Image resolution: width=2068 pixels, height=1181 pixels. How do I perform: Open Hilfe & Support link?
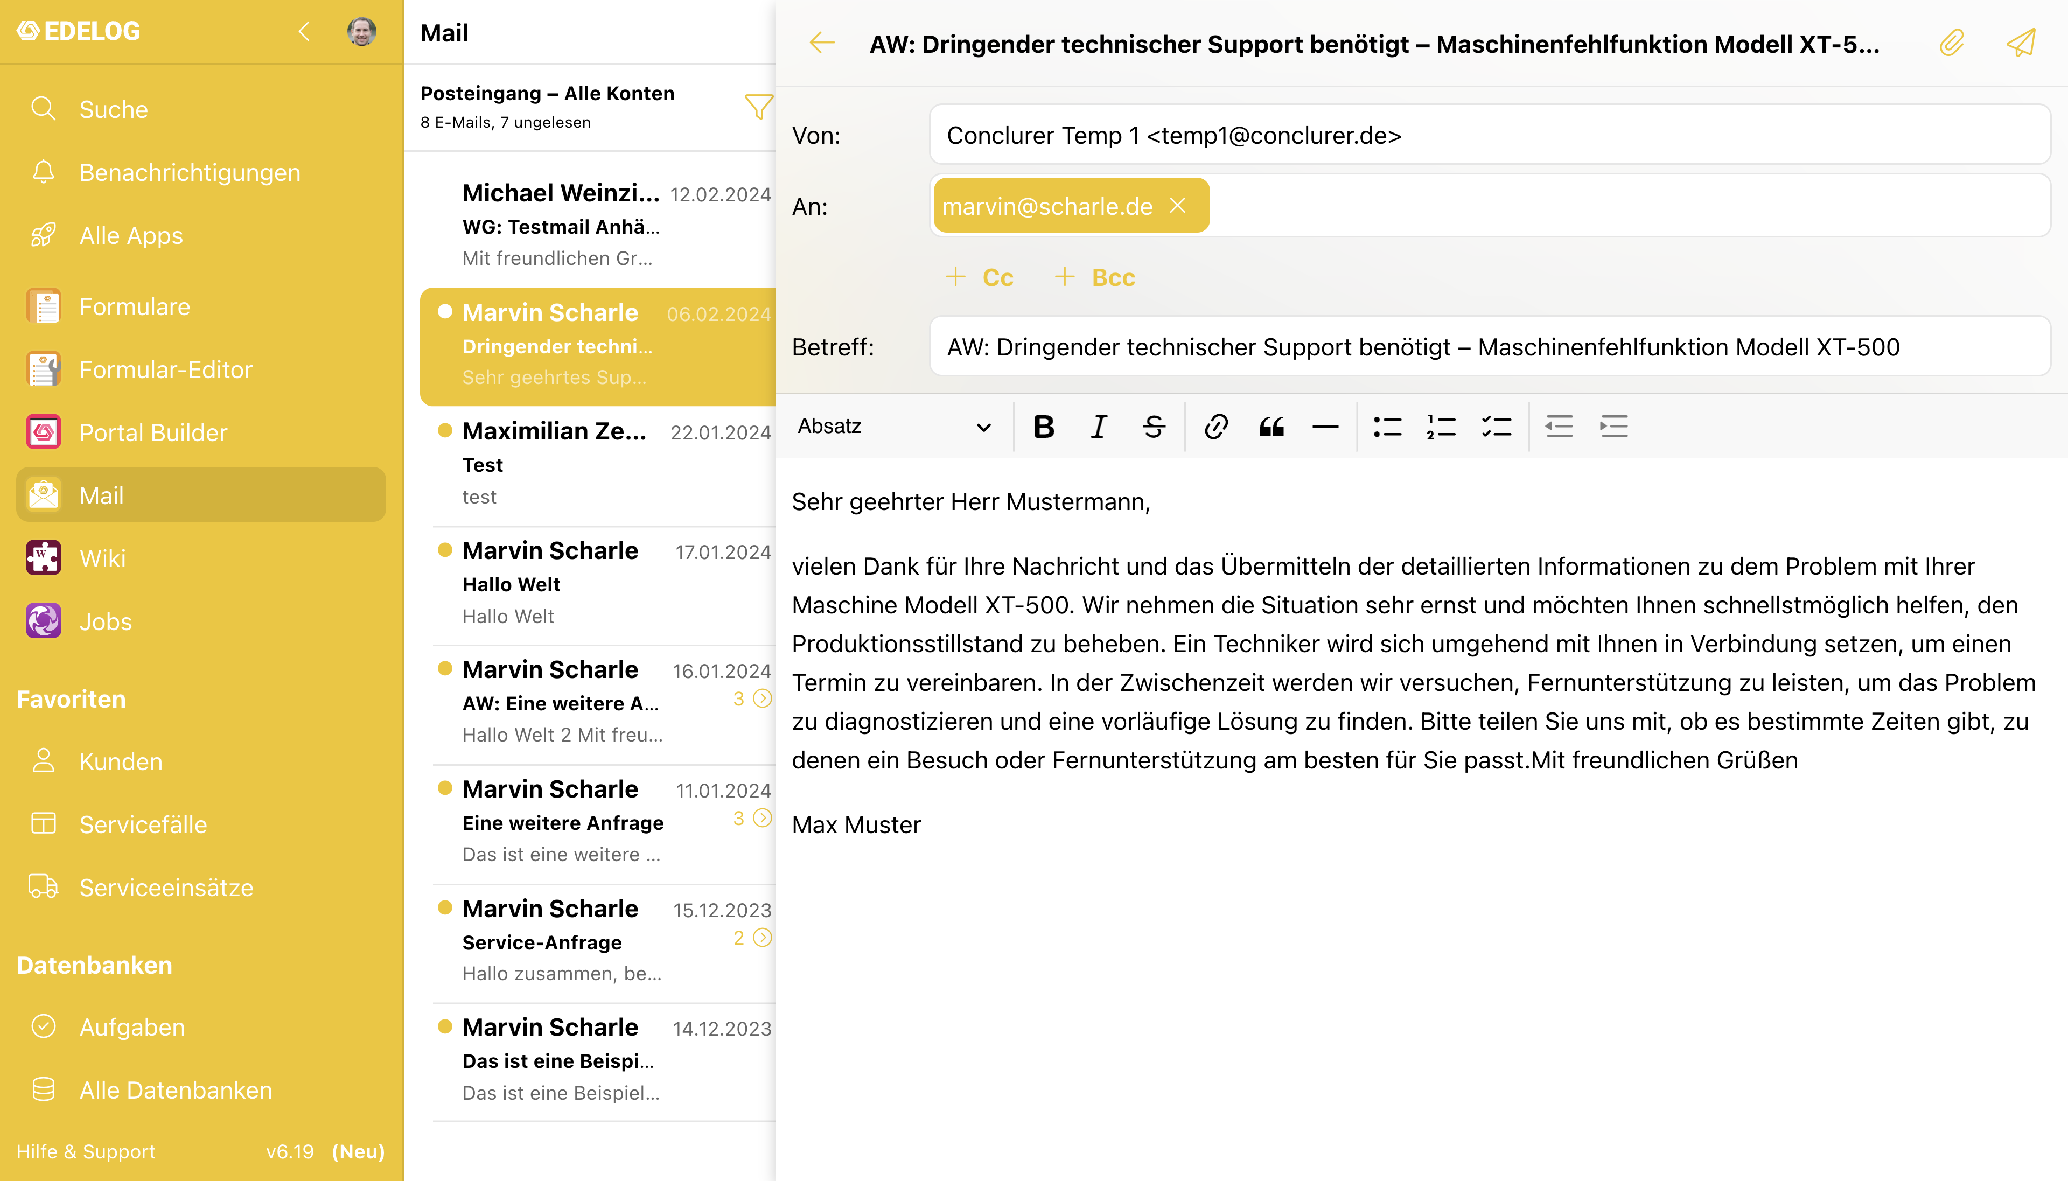[x=86, y=1152]
